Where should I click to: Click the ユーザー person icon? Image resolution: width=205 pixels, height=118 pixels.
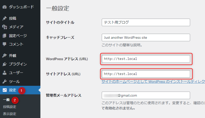[x=4, y=73]
